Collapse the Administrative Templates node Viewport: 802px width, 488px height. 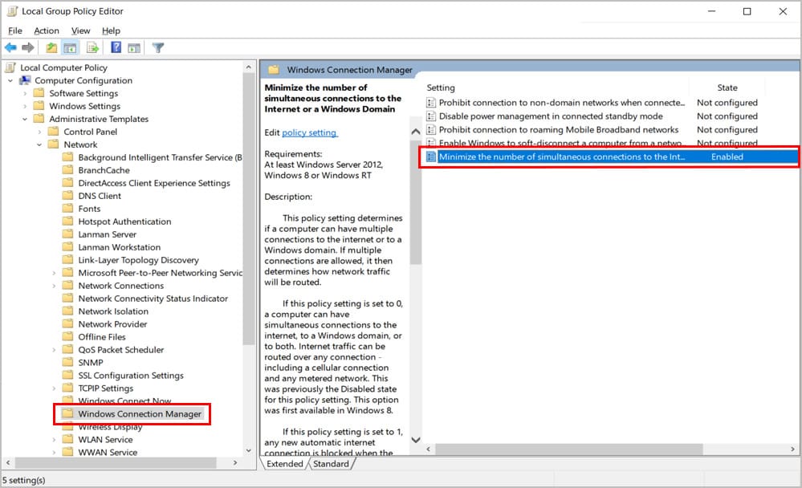tap(25, 119)
